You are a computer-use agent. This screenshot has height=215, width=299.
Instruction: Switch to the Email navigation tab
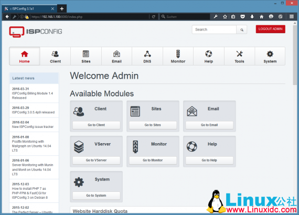pyautogui.click(x=116, y=56)
